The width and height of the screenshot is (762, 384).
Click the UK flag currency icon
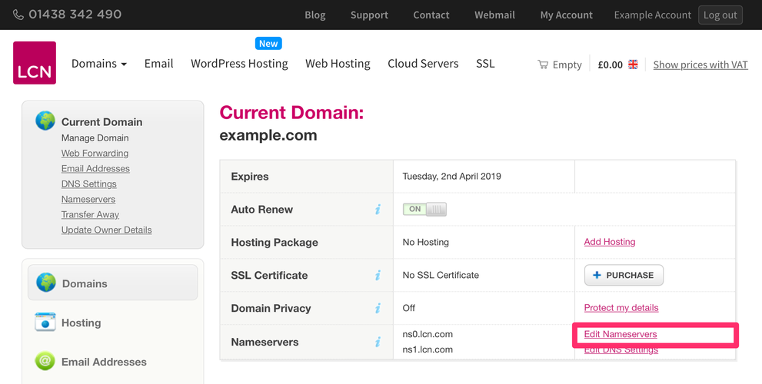(x=633, y=65)
